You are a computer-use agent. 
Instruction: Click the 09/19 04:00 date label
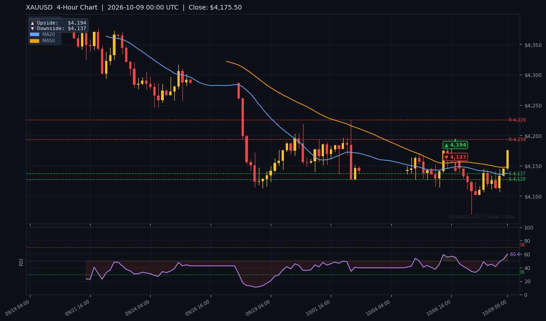(17, 307)
